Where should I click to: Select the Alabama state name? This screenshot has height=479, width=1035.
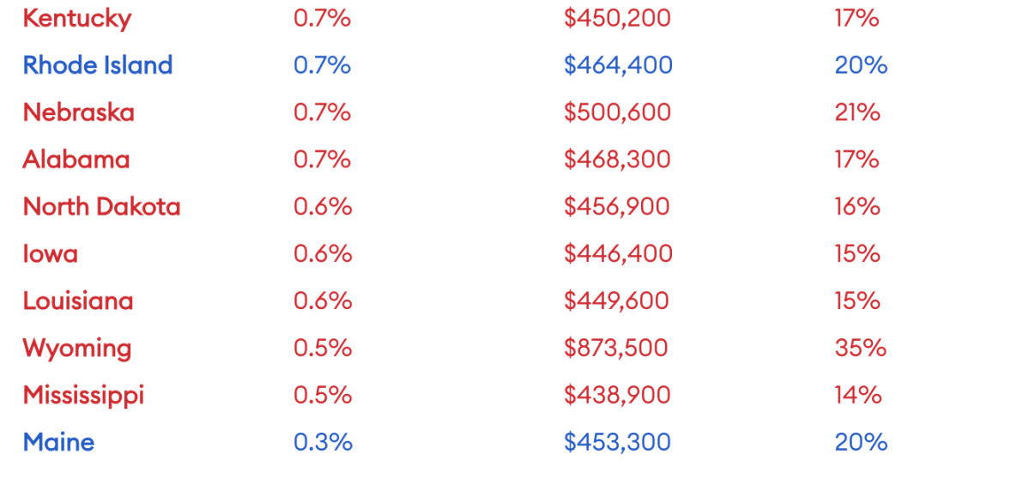coord(76,160)
